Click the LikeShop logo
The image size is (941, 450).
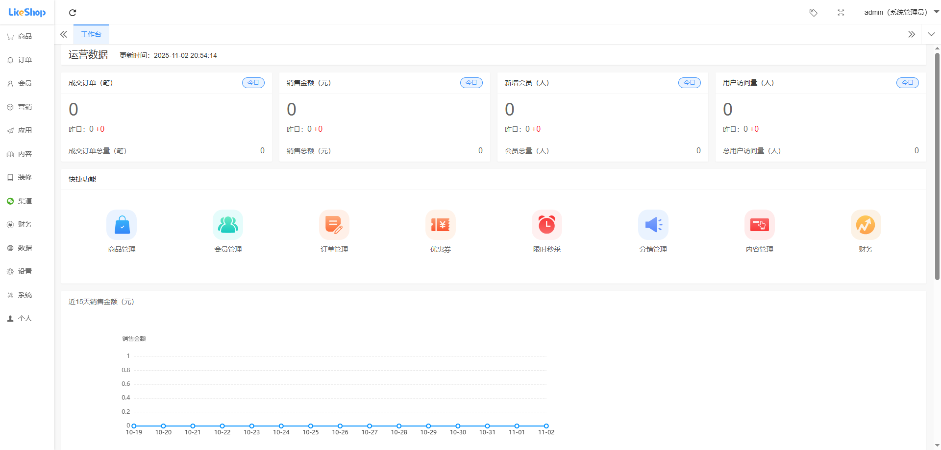click(27, 12)
